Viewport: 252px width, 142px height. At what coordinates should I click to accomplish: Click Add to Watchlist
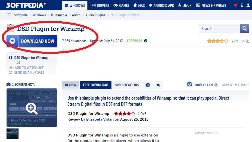29,68
